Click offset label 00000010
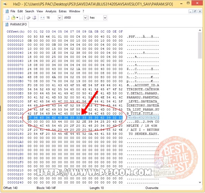Image resolution: width=205 pixels, height=193 pixels. [15, 41]
